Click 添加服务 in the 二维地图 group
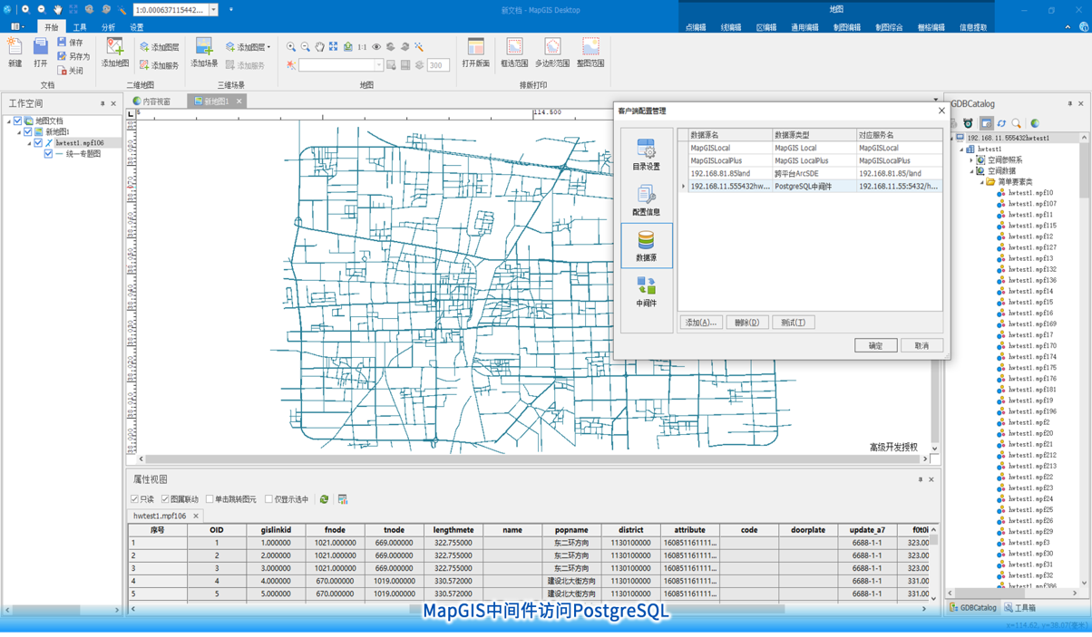 click(159, 65)
